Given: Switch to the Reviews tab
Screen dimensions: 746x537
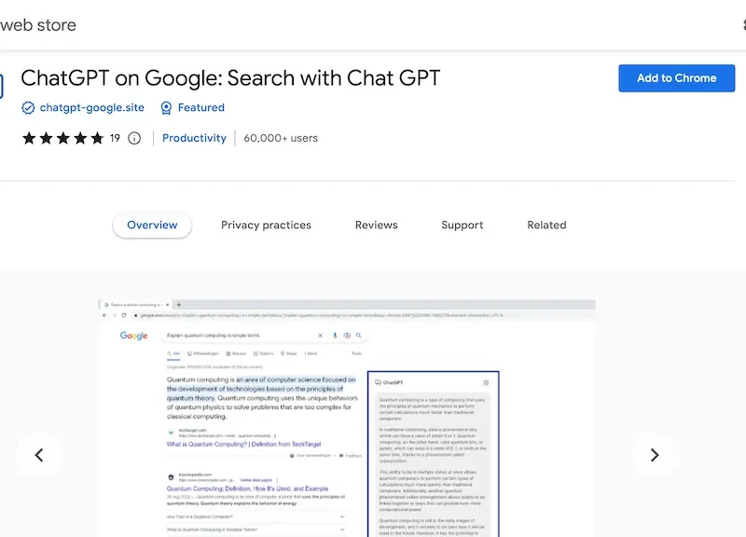Looking at the screenshot, I should pos(377,225).
